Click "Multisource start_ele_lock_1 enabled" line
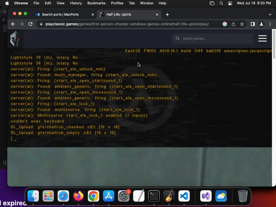The image size is (276, 207). pos(79,115)
